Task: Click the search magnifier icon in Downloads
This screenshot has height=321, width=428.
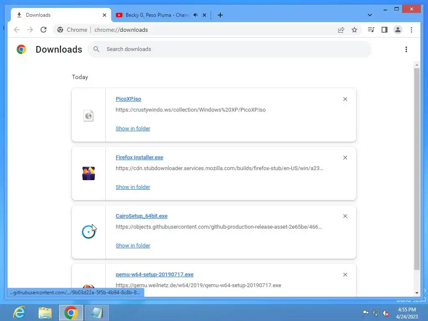Action: [x=96, y=49]
